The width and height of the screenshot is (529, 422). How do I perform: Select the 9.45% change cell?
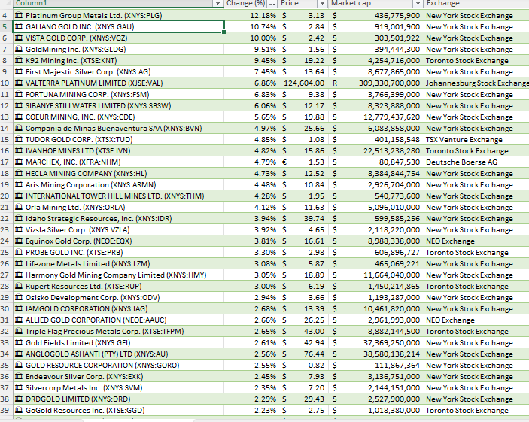[x=251, y=60]
